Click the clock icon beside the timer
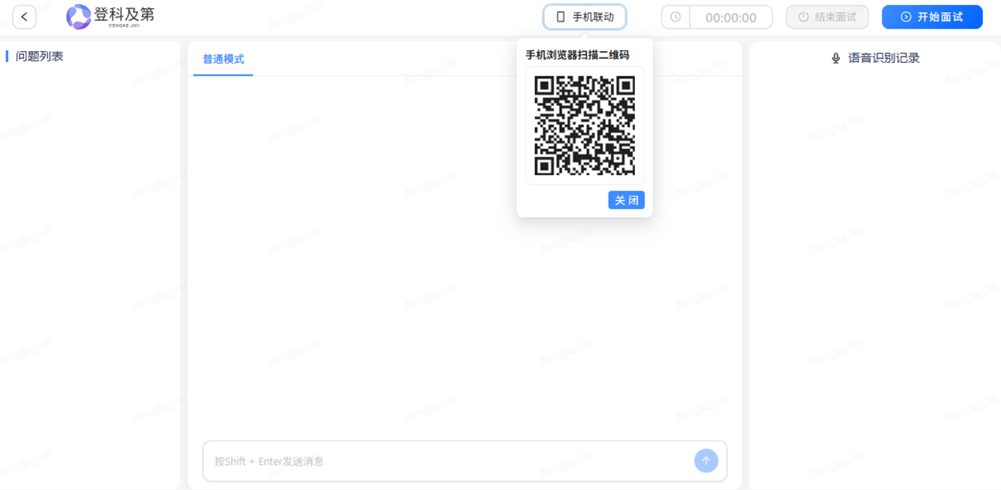This screenshot has height=490, width=1001. click(x=676, y=17)
